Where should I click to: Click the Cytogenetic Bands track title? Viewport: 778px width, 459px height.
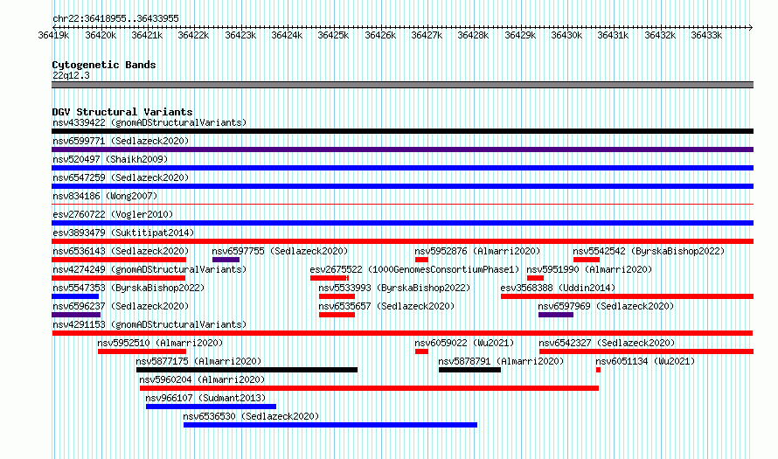[104, 65]
